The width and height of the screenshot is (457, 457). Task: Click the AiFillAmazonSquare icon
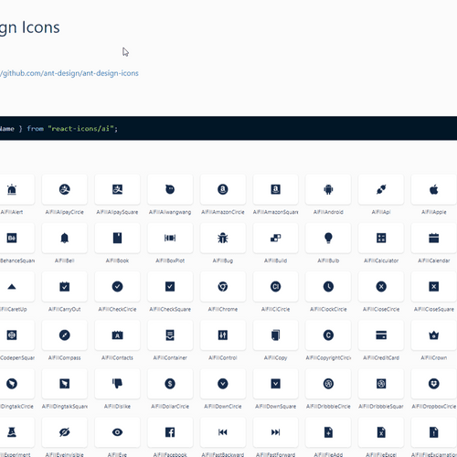275,189
